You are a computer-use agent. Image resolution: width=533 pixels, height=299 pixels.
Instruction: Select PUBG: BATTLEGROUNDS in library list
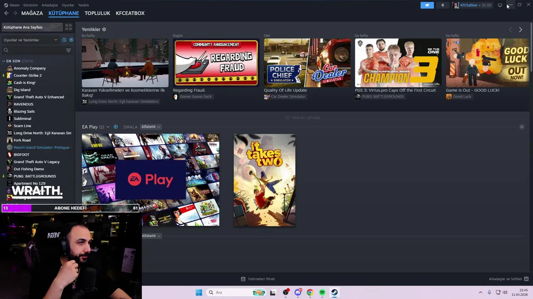click(35, 176)
